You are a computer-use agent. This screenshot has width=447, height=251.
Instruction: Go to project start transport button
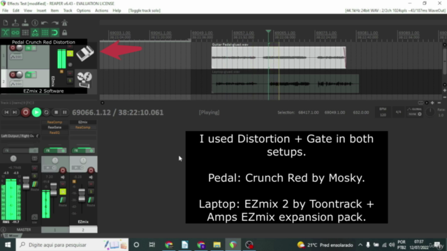6,112
